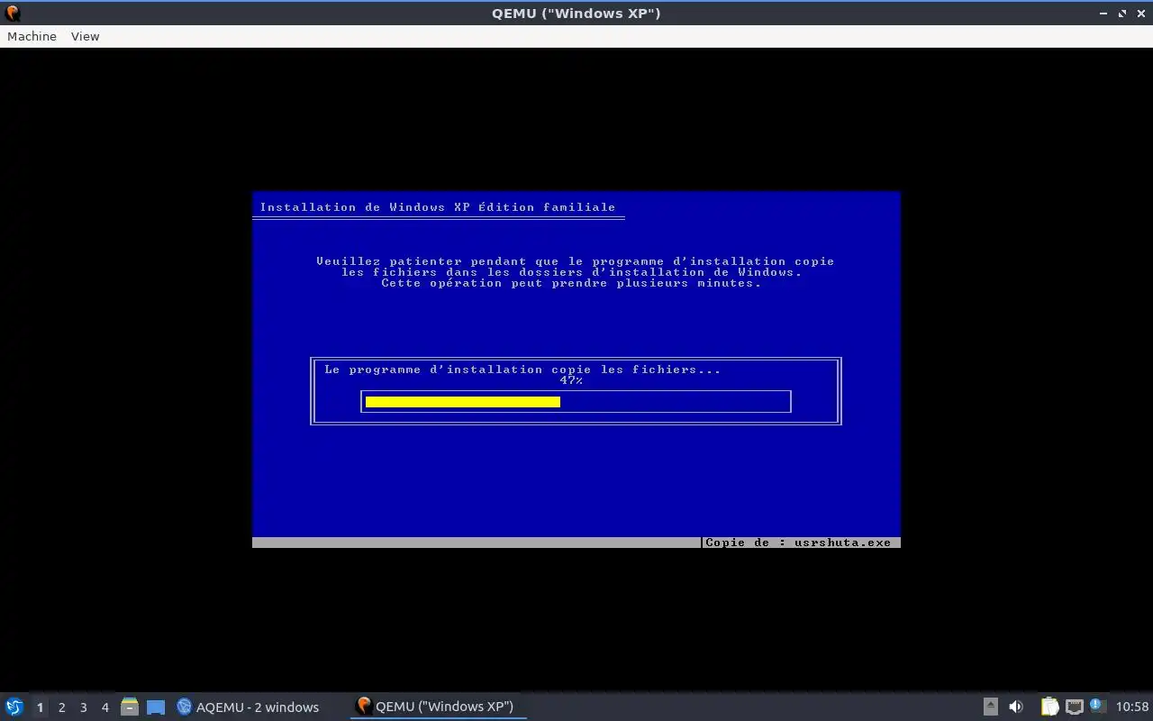Click the QEMU logo in title bar

coord(12,14)
